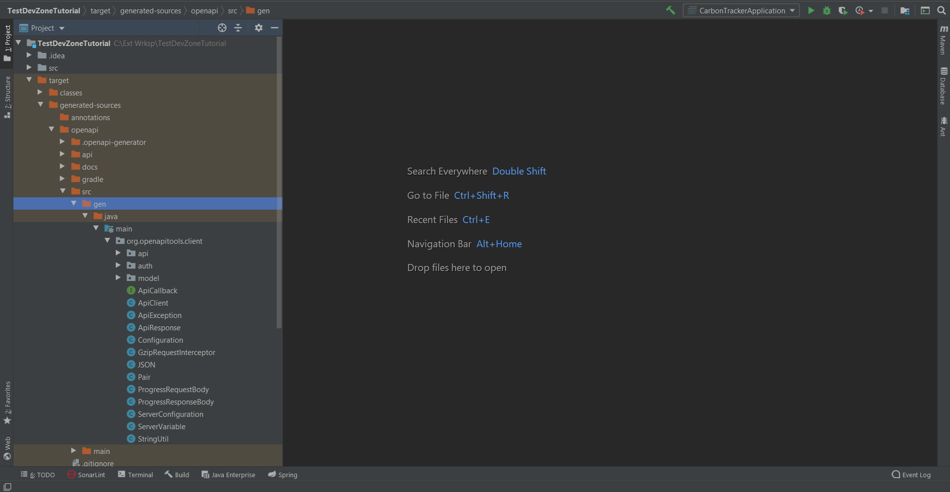Image resolution: width=950 pixels, height=492 pixels.
Task: Open the Structure side tab
Action: click(x=7, y=97)
